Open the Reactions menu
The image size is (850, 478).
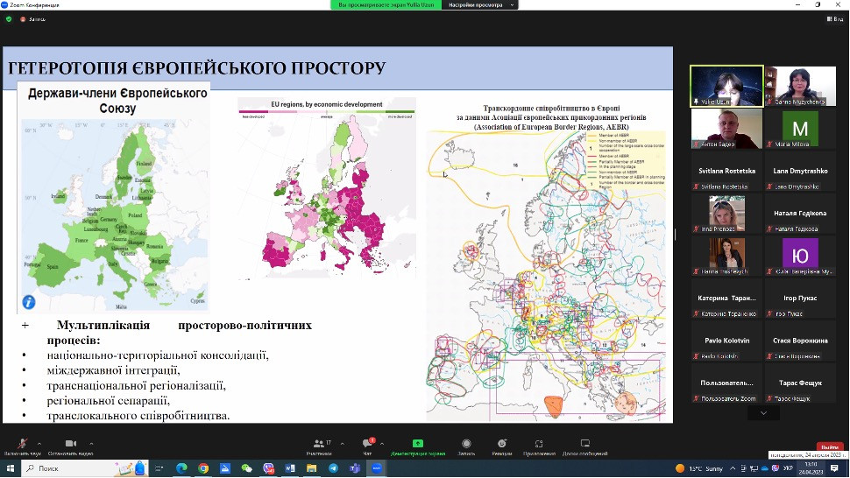502,445
